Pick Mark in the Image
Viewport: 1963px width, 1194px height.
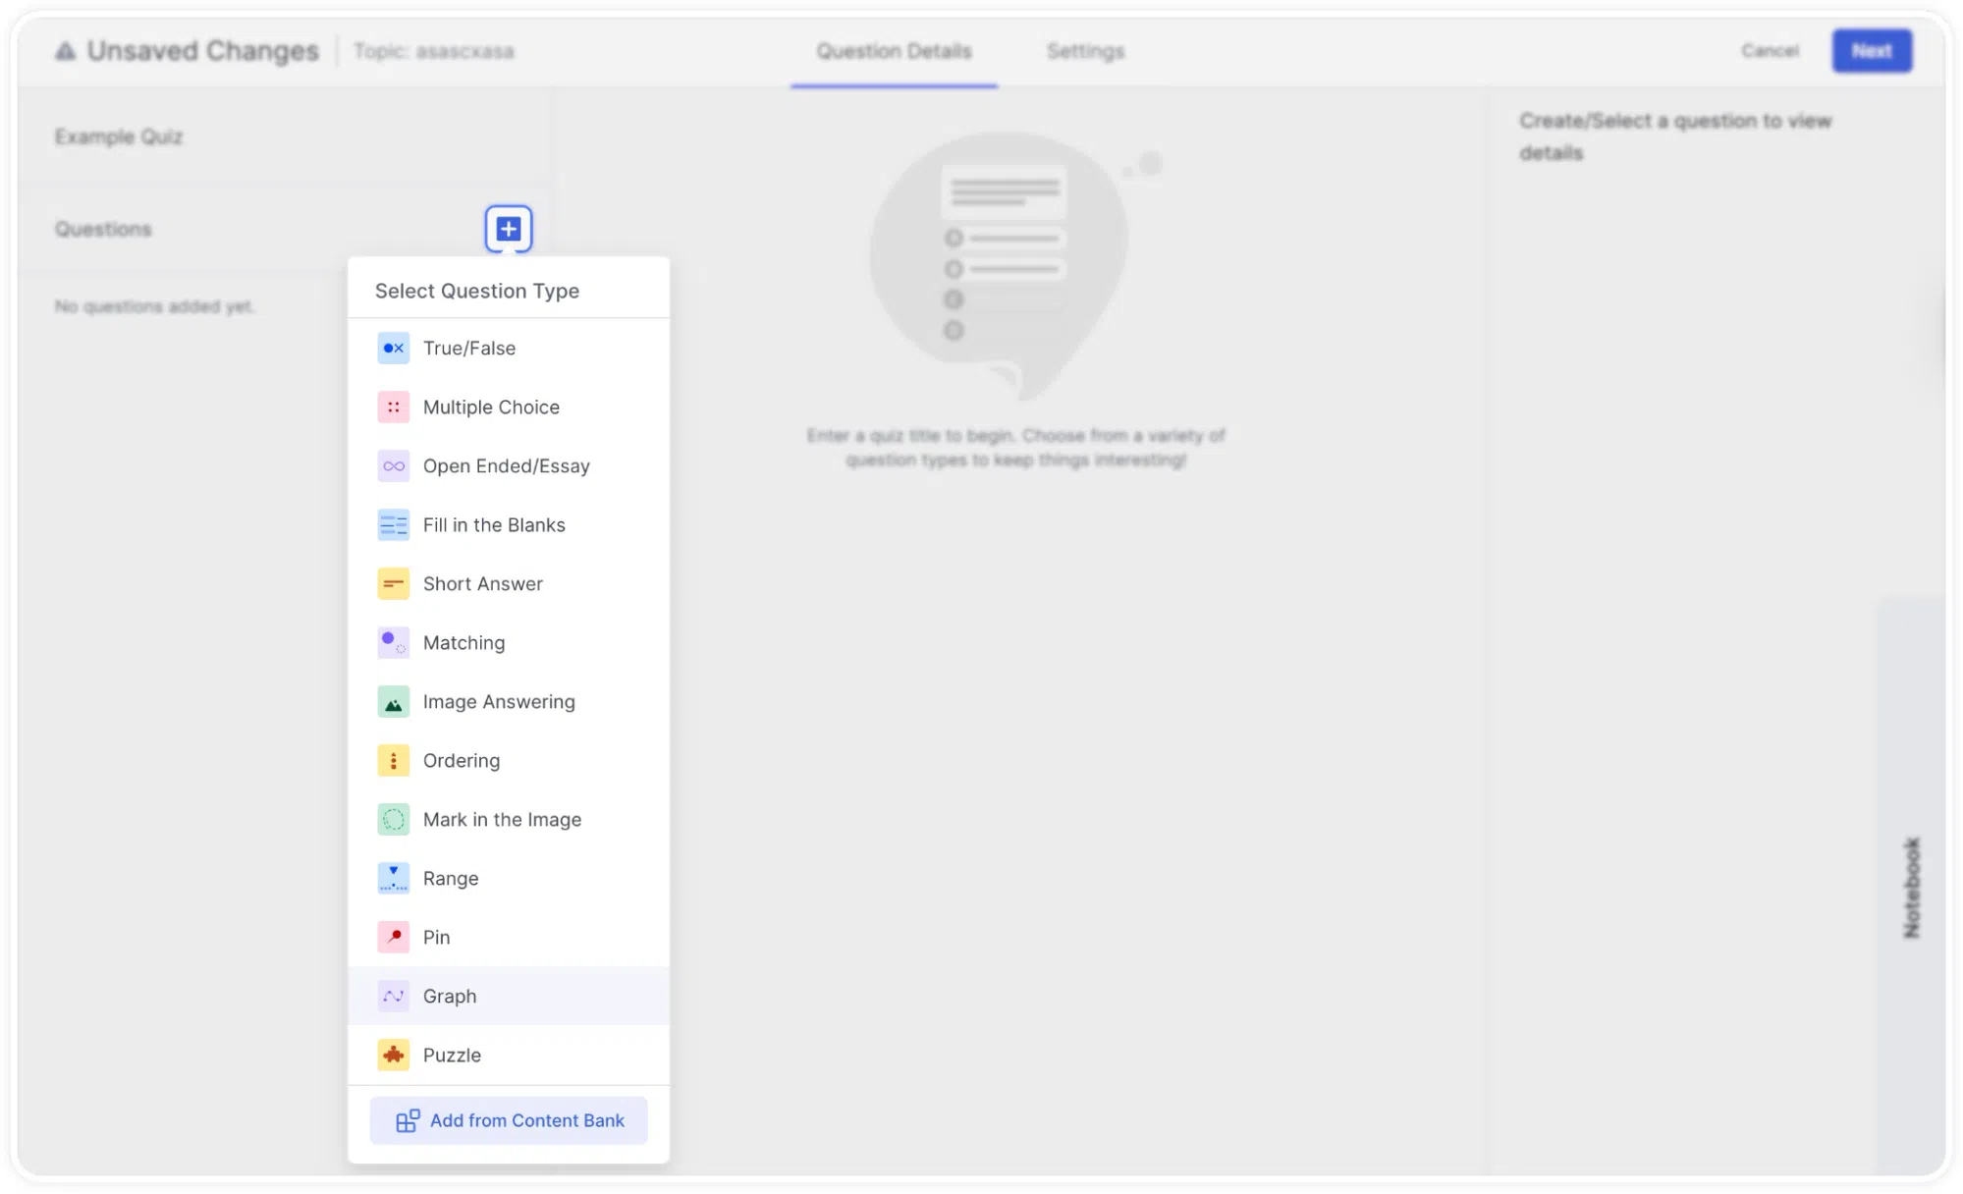(509, 819)
